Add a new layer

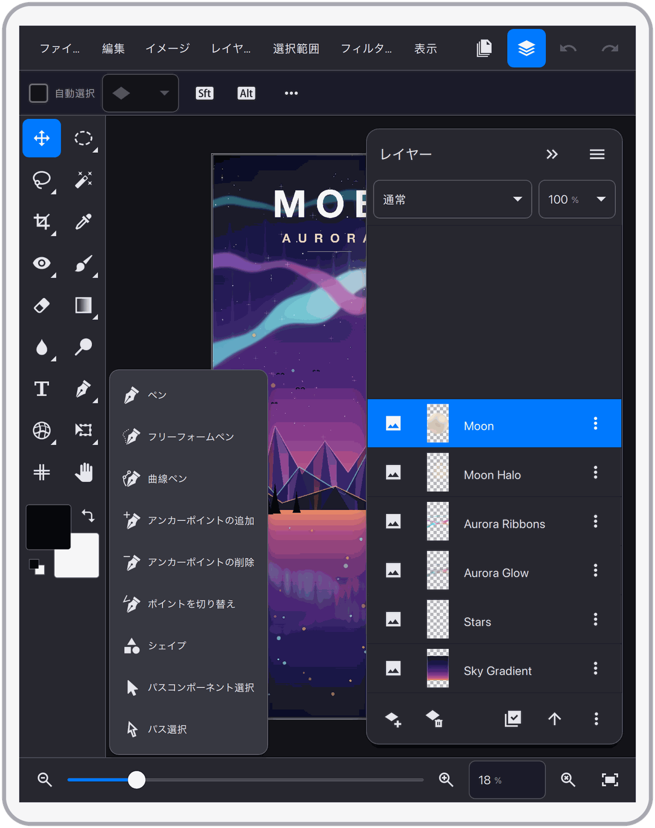393,719
